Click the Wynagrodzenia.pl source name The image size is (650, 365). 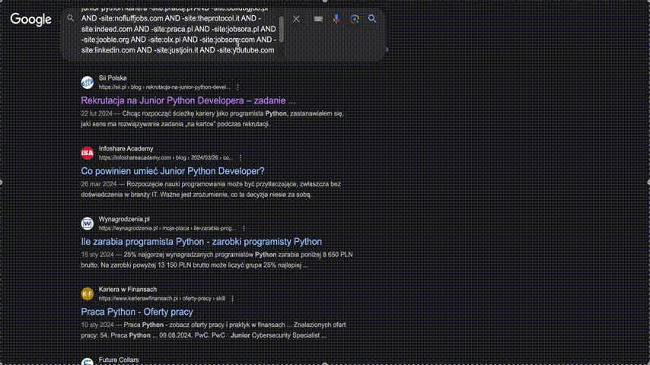pyautogui.click(x=124, y=219)
